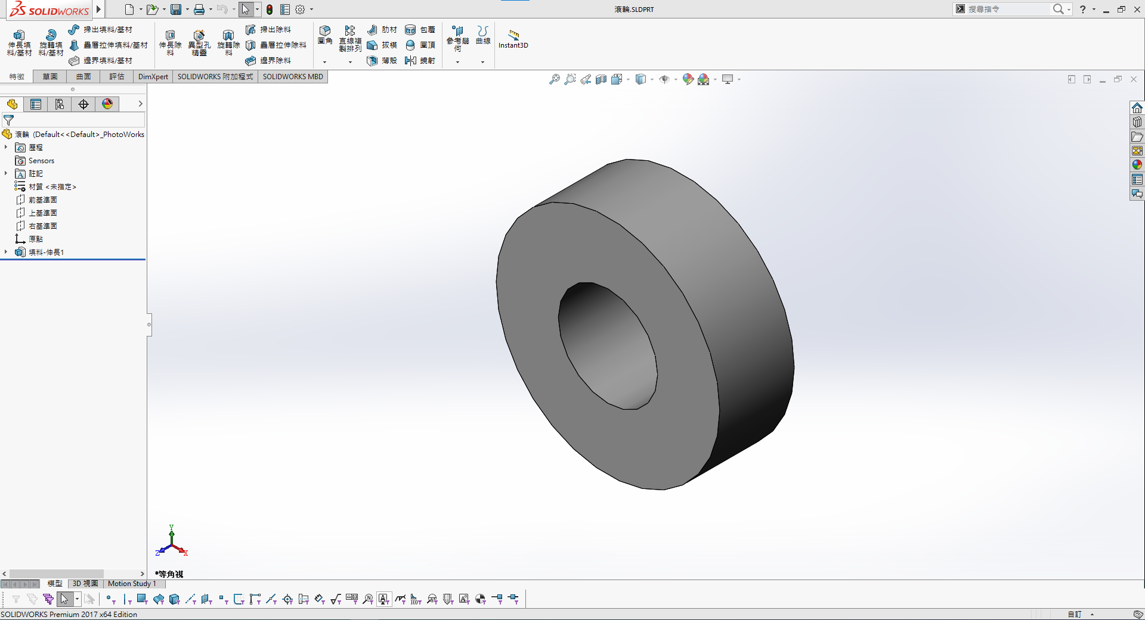Toggle the filter edges selection filter
This screenshot has width=1145, height=620.
(126, 599)
